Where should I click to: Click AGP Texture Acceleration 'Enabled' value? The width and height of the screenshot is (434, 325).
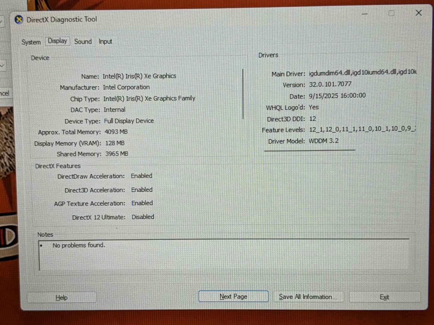pos(142,203)
